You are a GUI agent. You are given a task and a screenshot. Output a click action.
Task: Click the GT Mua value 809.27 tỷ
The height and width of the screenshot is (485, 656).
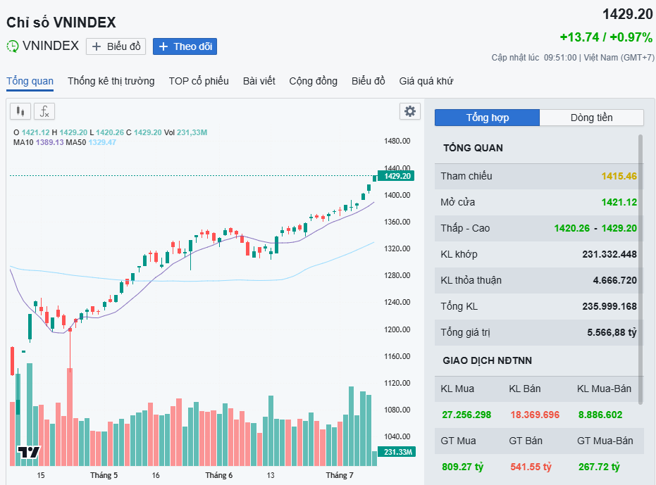463,467
